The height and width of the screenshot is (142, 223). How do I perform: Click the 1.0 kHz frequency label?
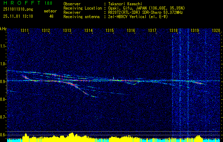pyautogui.click(x=3, y=64)
